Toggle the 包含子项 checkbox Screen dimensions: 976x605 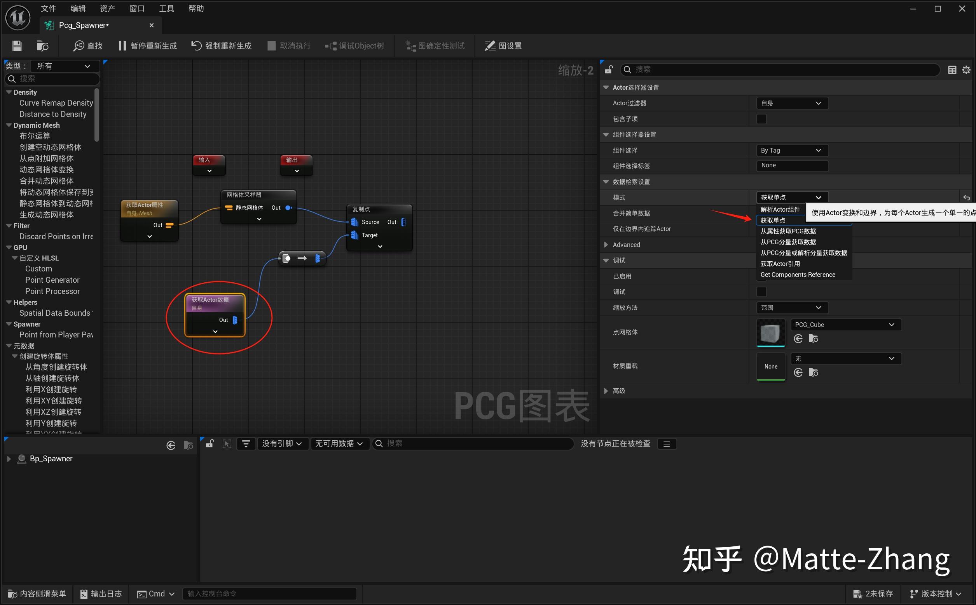761,119
